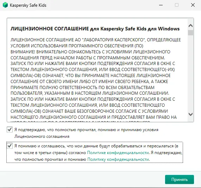Click the 'ЛИЦЕНЗИОННОЕ СОГЛАШЕНИЕ для Kaspersky Safe Kids' heading
Screen dimensions: 201x188
pos(95,29)
